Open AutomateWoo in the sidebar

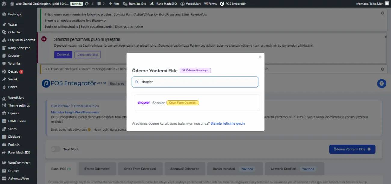[x=18, y=179]
